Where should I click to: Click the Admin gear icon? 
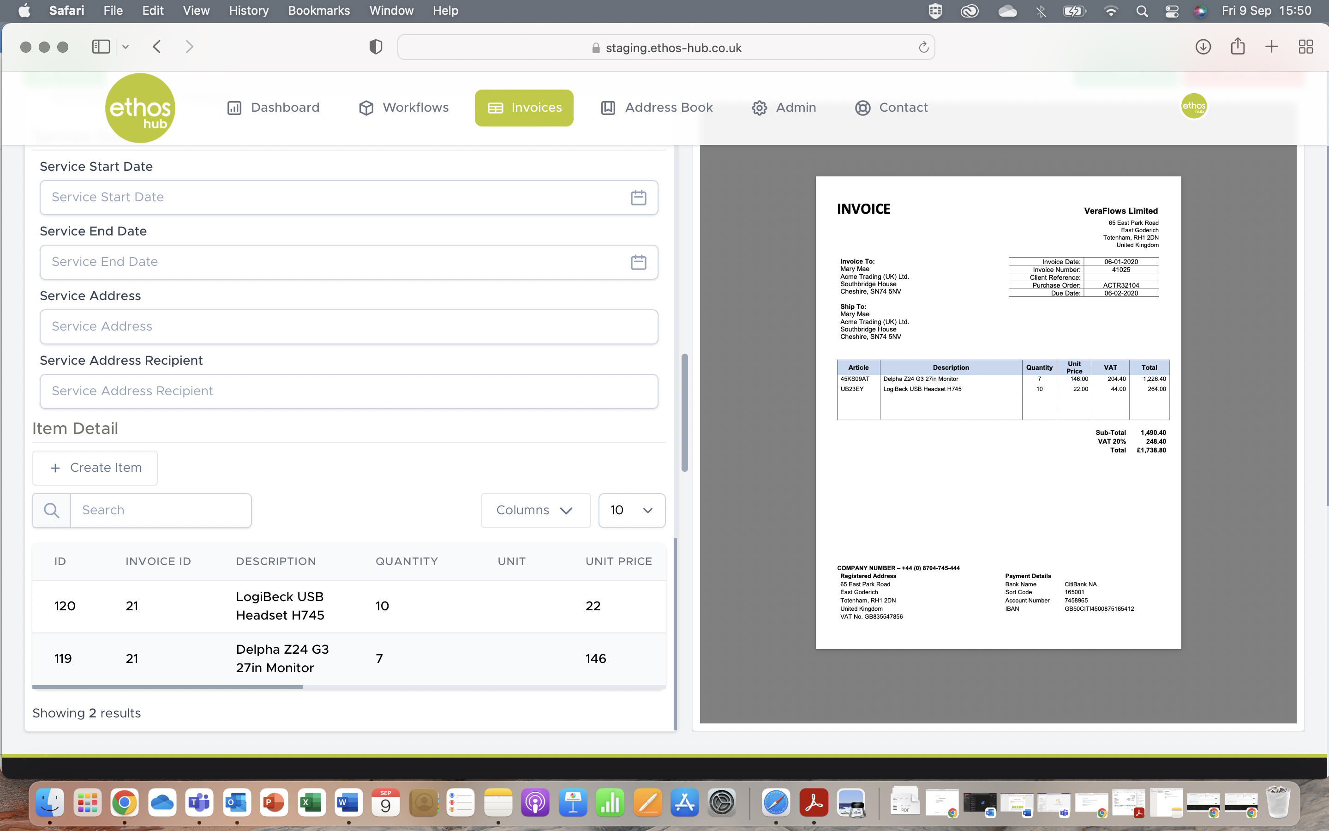click(x=760, y=108)
